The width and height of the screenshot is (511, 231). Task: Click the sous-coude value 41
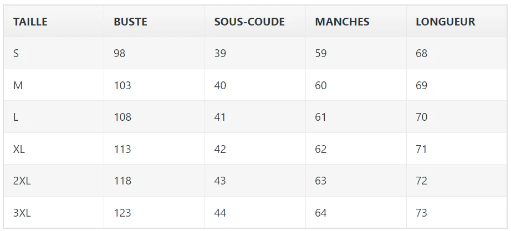point(220,117)
